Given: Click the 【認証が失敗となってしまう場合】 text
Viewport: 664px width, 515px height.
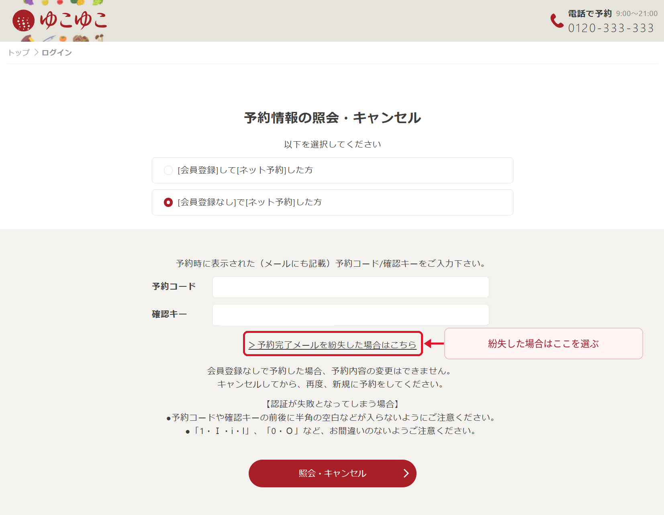Looking at the screenshot, I should [332, 404].
